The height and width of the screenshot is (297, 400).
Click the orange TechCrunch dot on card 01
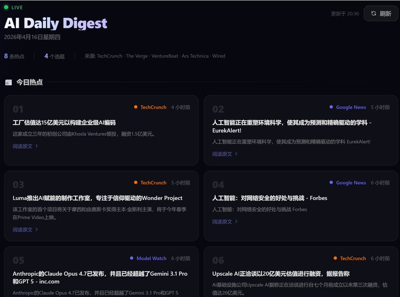click(136, 107)
